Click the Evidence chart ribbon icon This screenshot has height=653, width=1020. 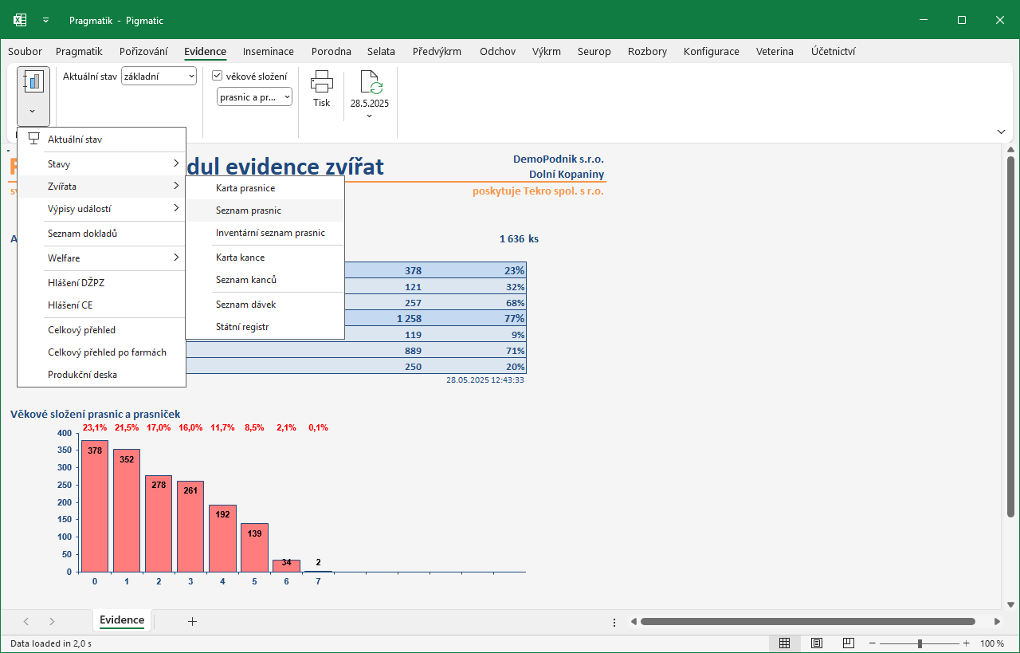point(33,82)
